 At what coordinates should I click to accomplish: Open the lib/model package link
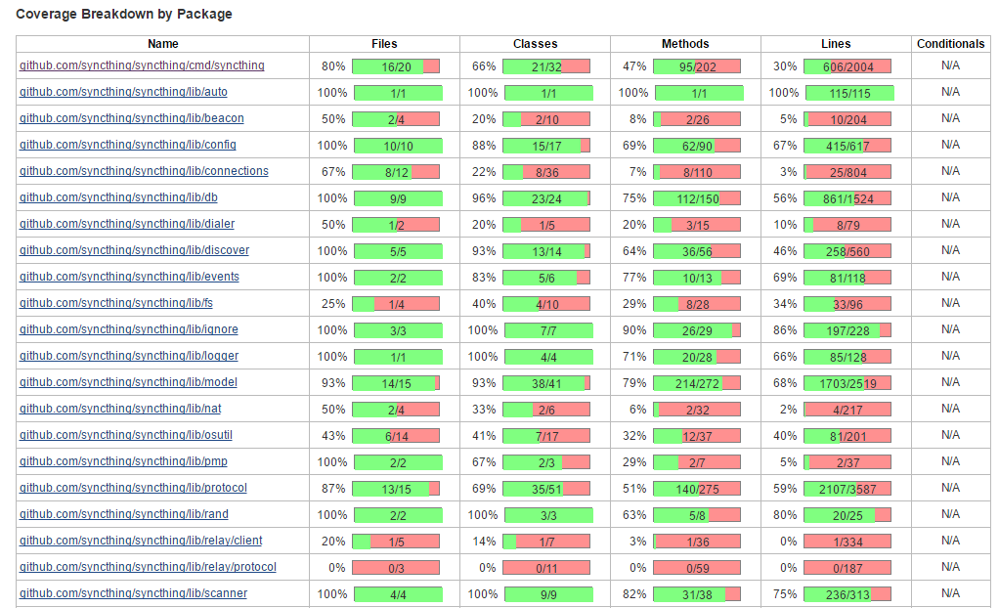click(x=128, y=382)
